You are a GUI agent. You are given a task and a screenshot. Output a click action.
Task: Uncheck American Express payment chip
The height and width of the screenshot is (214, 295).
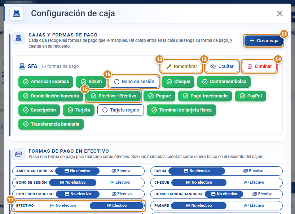tap(46, 82)
